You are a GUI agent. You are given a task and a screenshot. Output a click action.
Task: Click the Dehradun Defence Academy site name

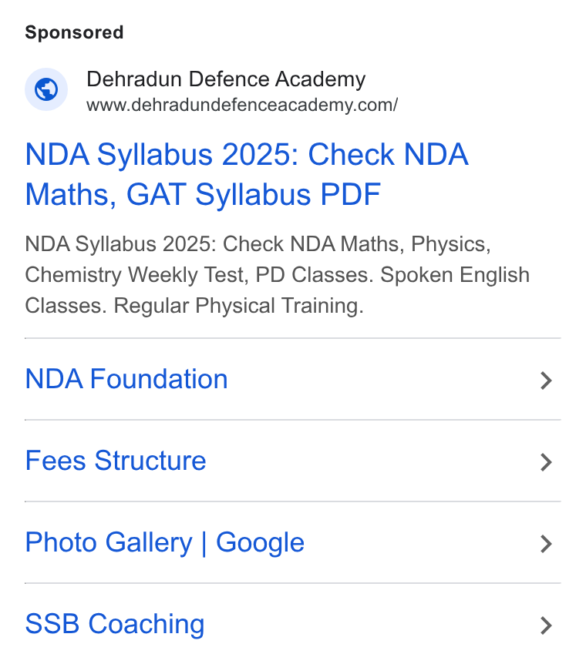pos(226,79)
